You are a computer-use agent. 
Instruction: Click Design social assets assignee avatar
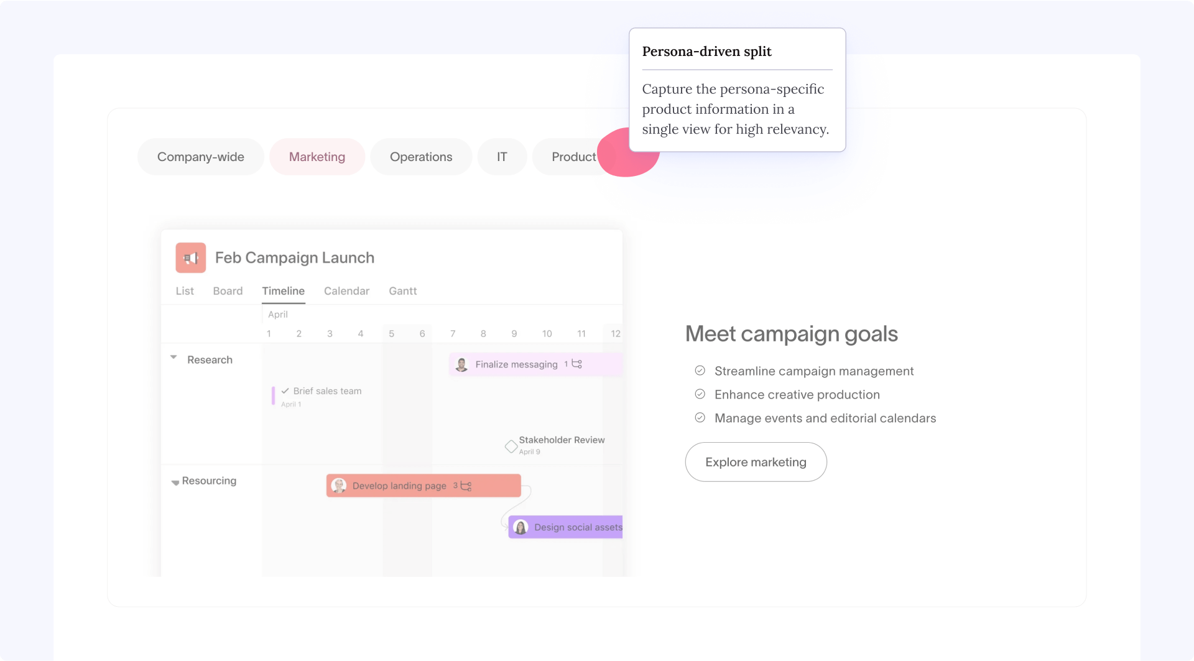[521, 527]
